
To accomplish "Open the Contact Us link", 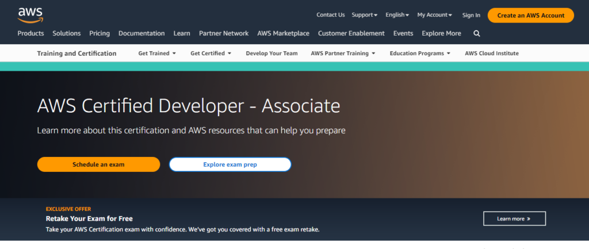I will (x=331, y=15).
